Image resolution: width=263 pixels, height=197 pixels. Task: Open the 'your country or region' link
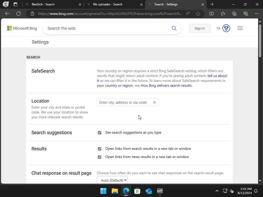[115, 85]
